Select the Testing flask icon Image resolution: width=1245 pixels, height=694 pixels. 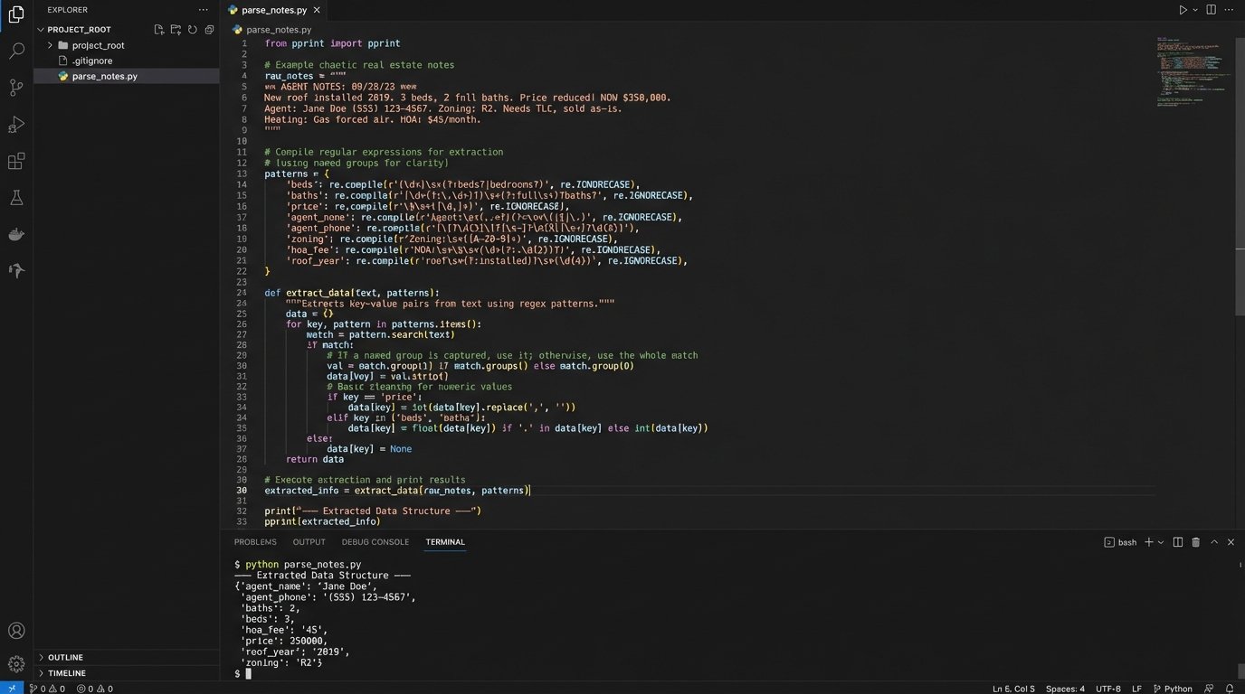point(15,197)
